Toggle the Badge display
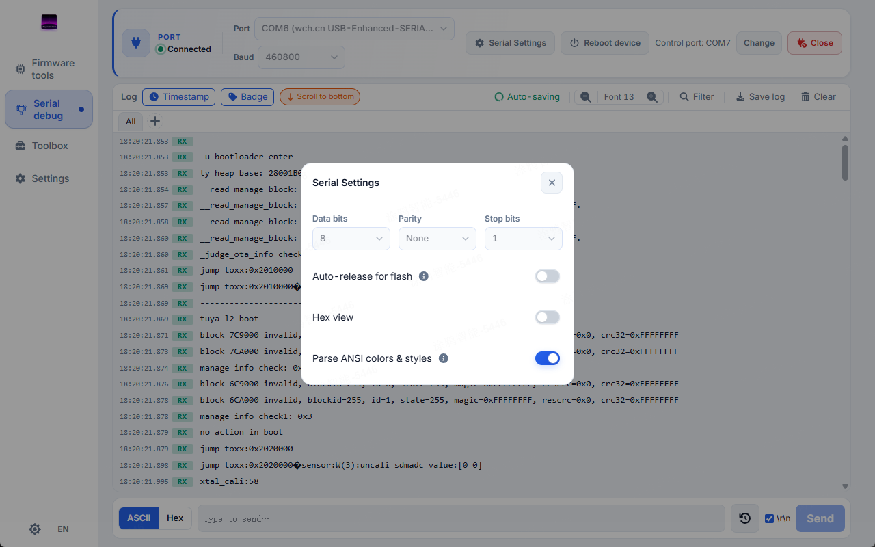Image resolution: width=875 pixels, height=547 pixels. (247, 97)
